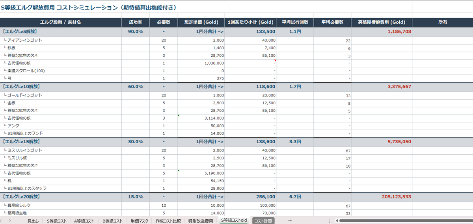The width and height of the screenshot is (473, 224).
Task: Click the next-sheet navigation arrow
Action: click(x=9, y=221)
